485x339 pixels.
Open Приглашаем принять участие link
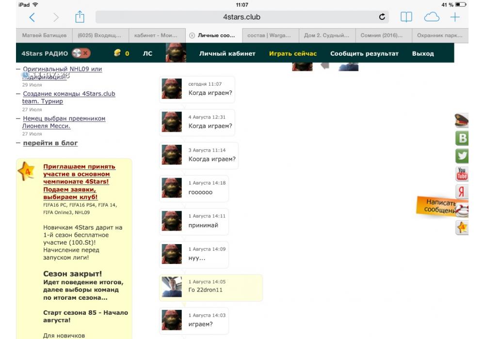coord(79,182)
